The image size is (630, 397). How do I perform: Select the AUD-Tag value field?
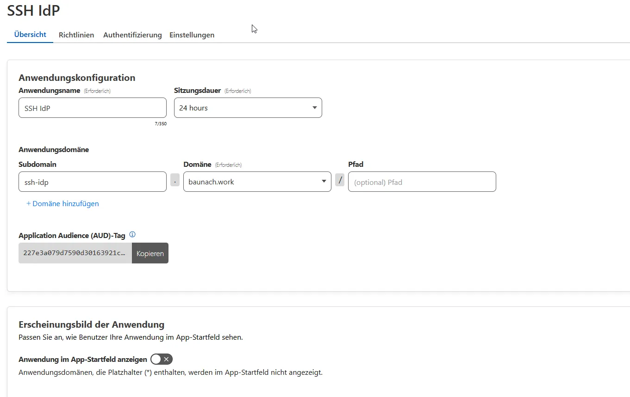tap(75, 253)
